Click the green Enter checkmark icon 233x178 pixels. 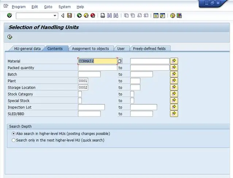click(x=9, y=15)
